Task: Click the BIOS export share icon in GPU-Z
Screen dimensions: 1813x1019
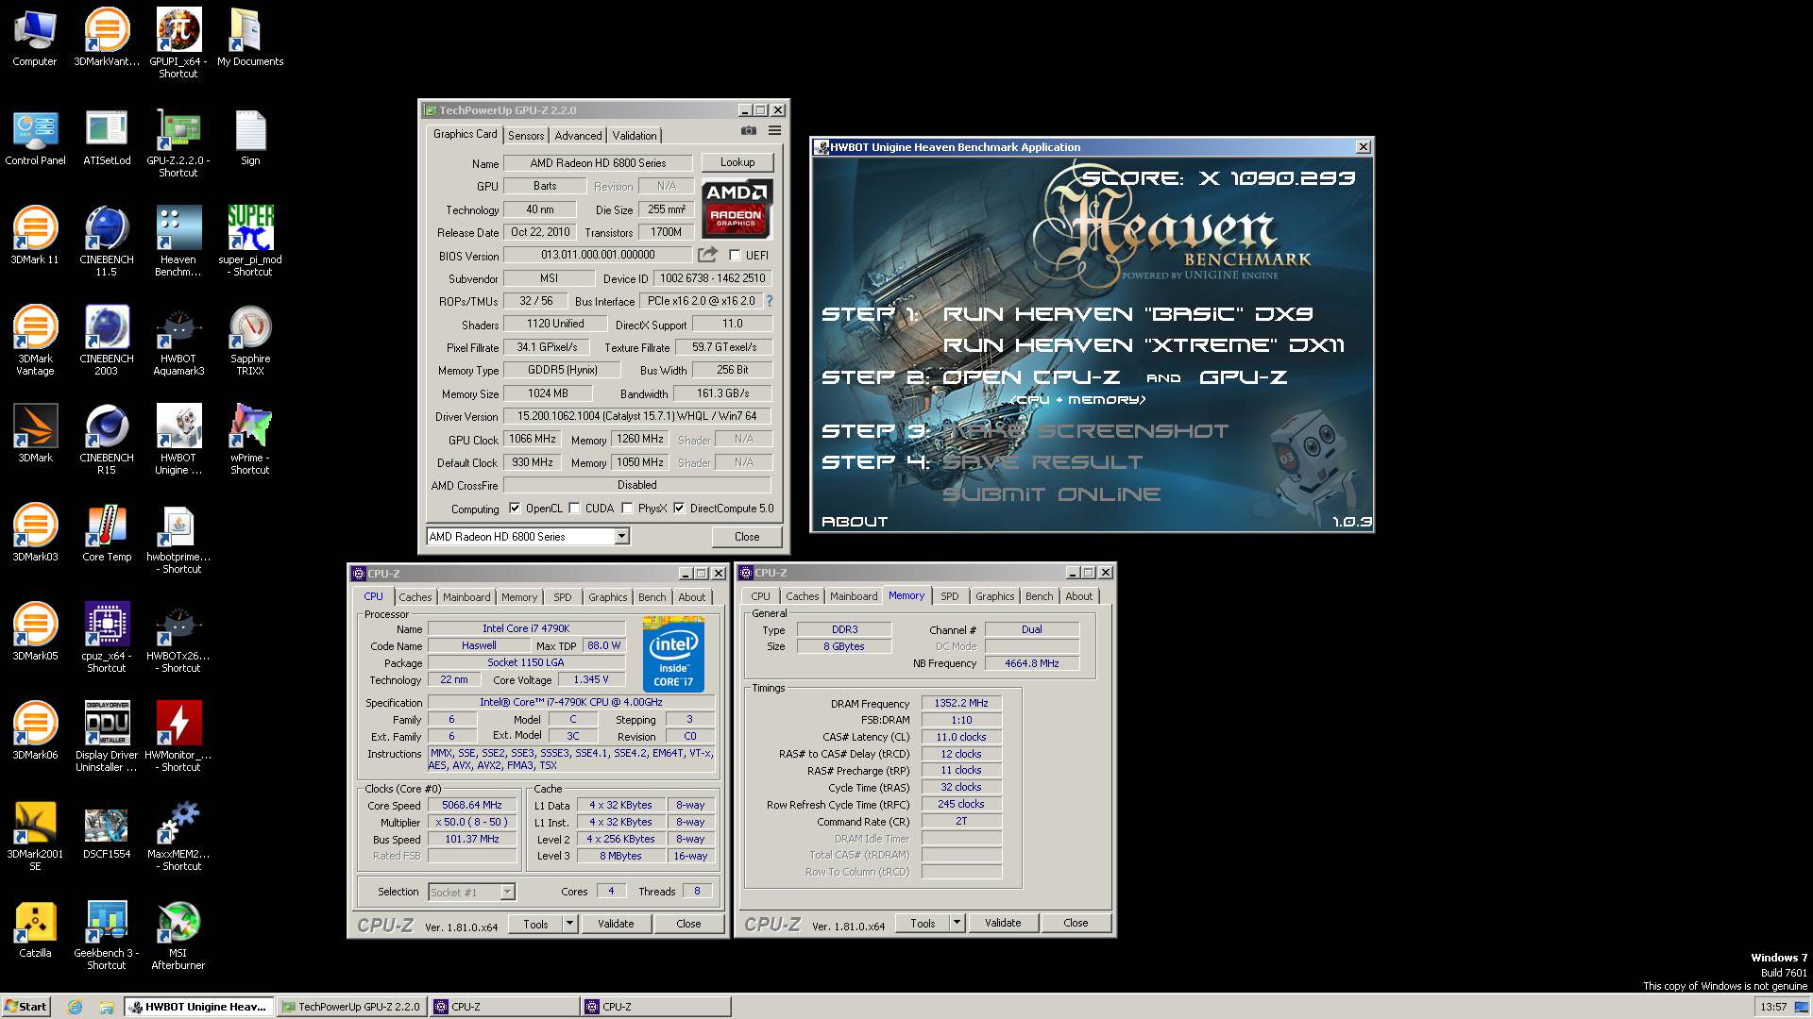Action: tap(707, 255)
